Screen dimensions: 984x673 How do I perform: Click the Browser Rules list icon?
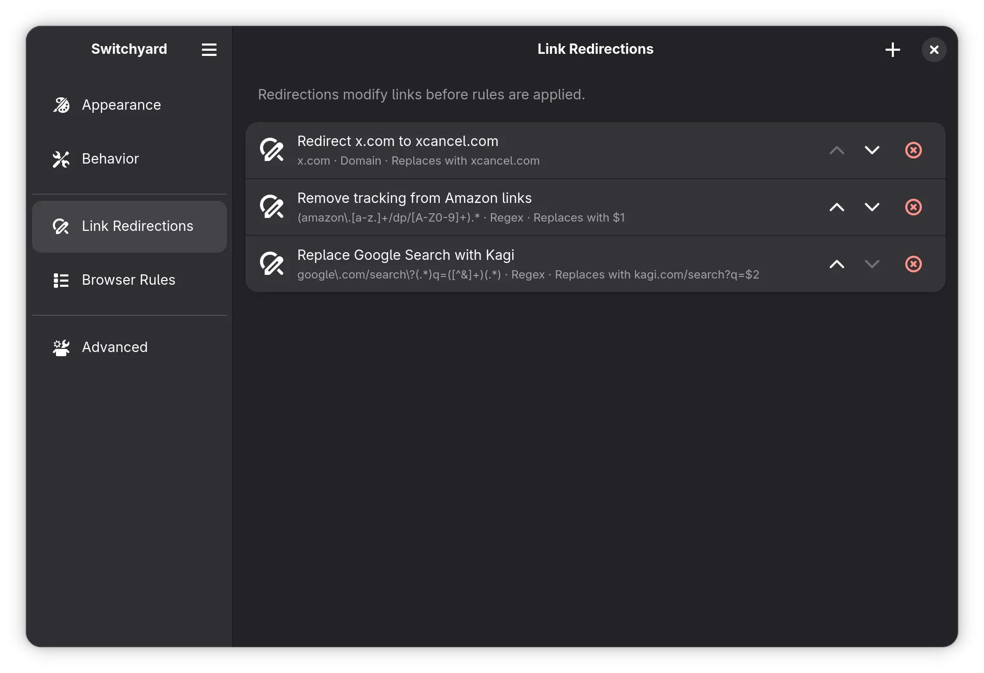61,280
